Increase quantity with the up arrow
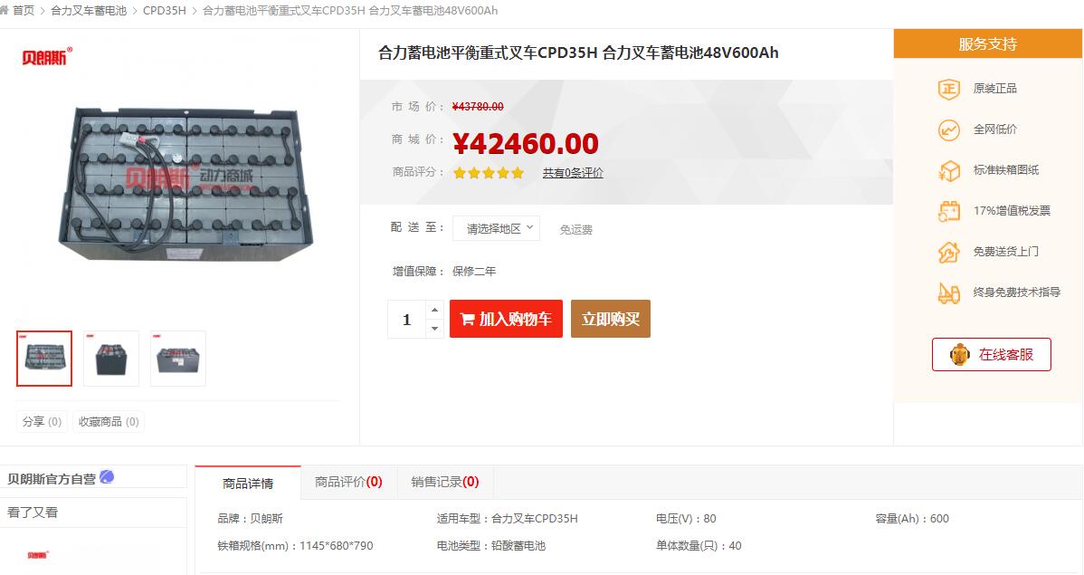1084x575 pixels. (x=434, y=310)
